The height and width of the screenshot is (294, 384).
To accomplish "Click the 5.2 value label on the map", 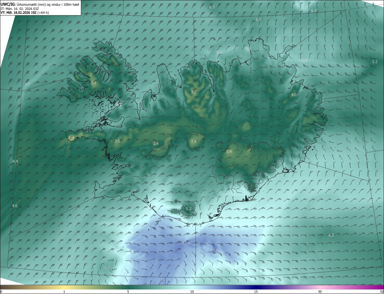I will click(x=375, y=62).
